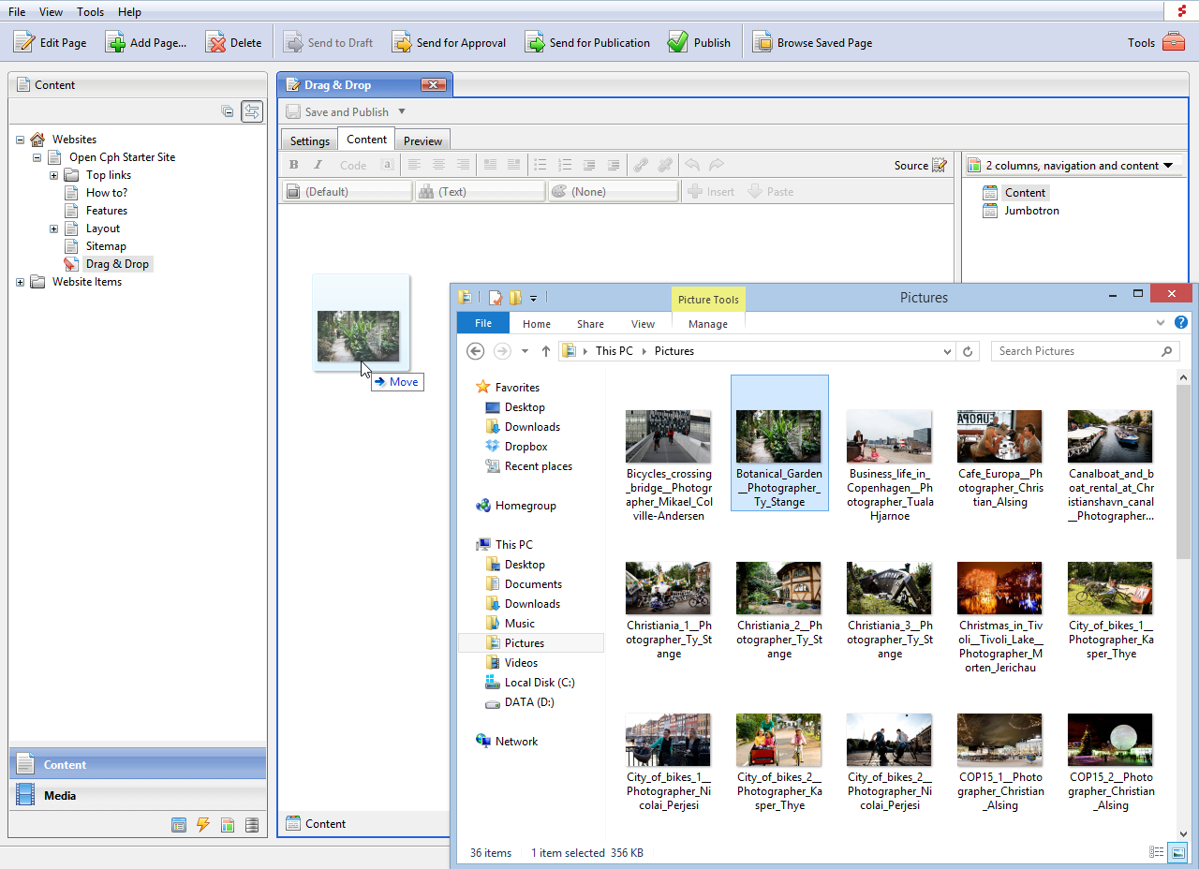Click the Undo arrow icon
1199x869 pixels.
point(692,164)
